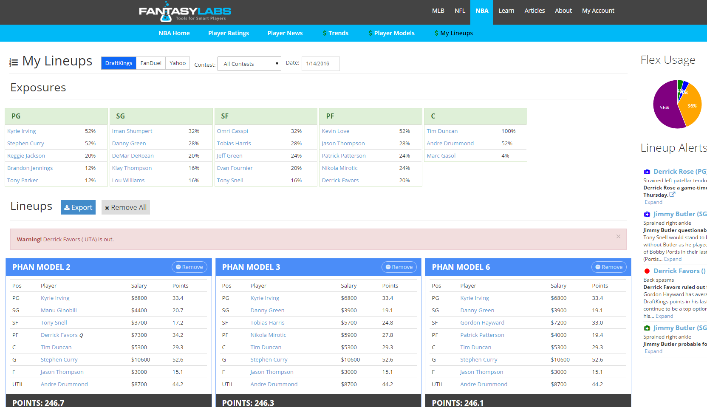This screenshot has width=707, height=407.
Task: Click the red dot beside Derrick Favors
Action: (647, 271)
